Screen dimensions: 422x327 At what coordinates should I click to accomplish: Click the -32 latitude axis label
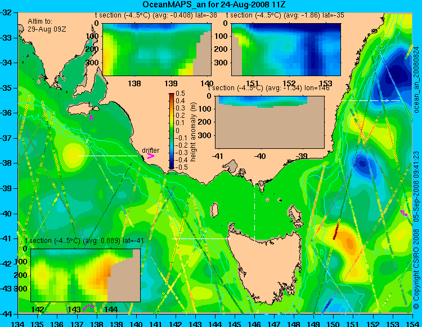coord(6,12)
